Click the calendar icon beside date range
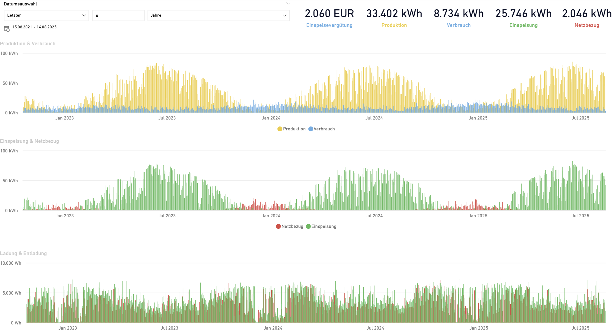Image resolution: width=612 pixels, height=332 pixels. (x=7, y=29)
